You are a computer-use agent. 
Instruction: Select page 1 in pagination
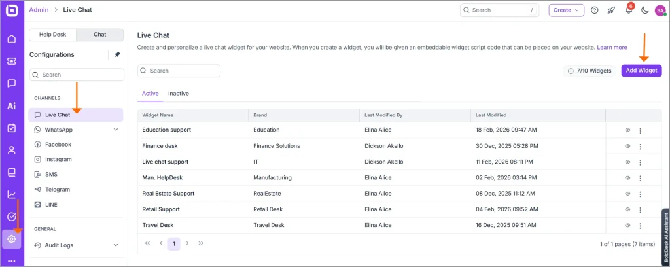point(174,244)
